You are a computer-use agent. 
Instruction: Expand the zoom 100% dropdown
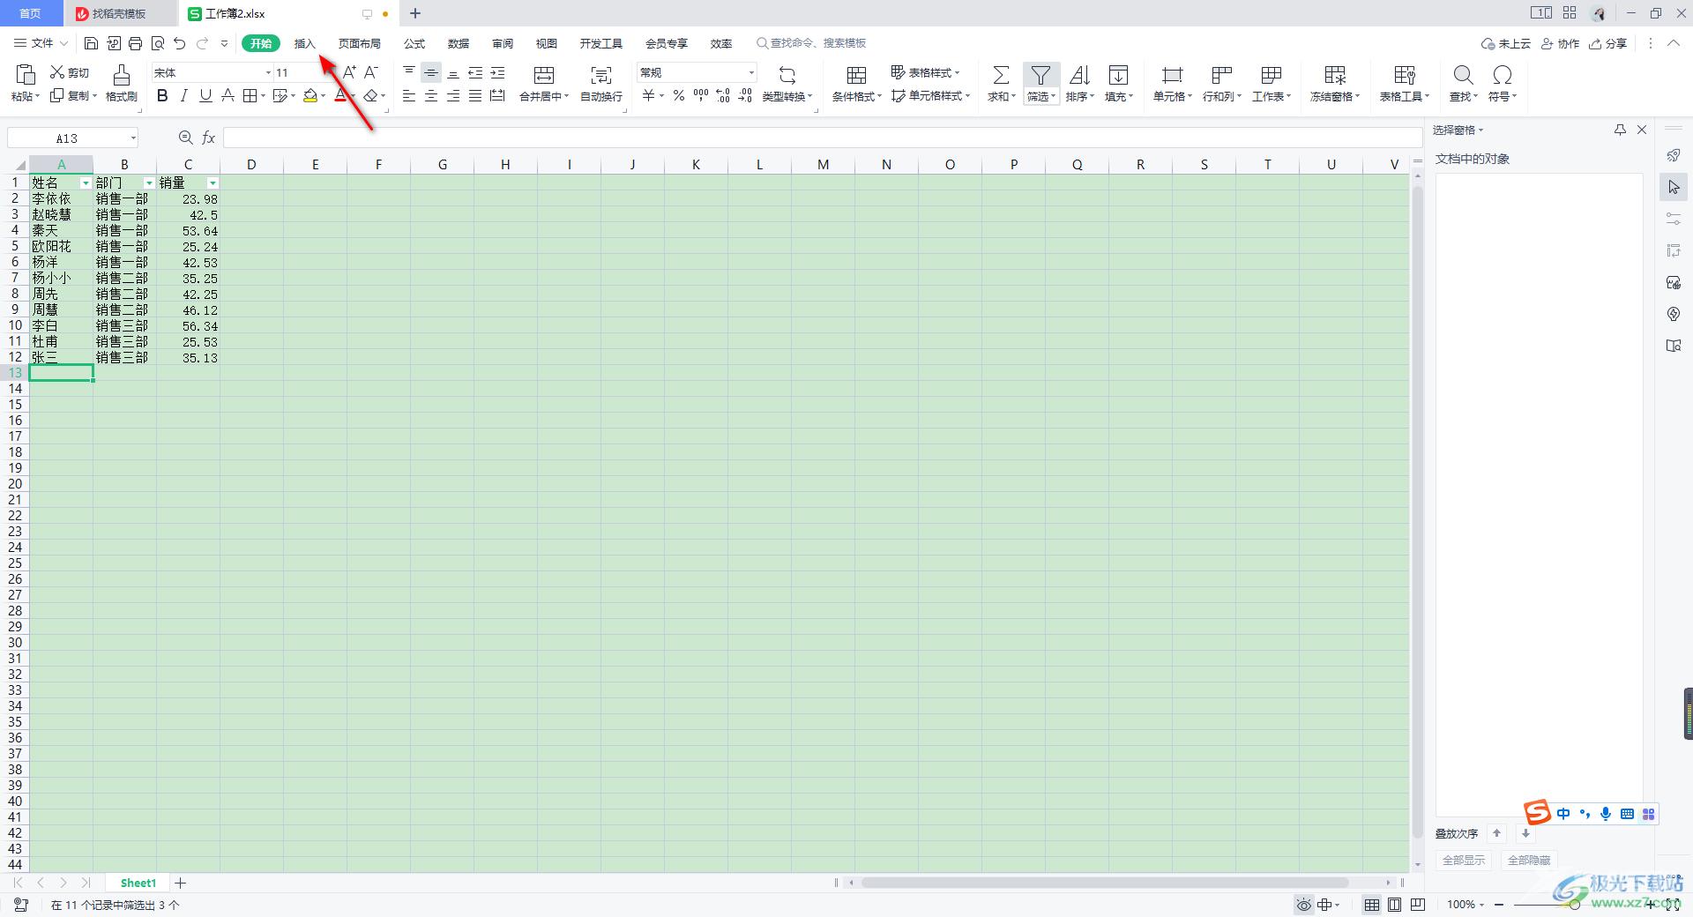click(x=1481, y=905)
